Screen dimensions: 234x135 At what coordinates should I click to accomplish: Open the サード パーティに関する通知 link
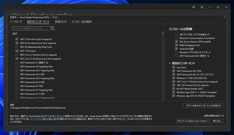41,119
